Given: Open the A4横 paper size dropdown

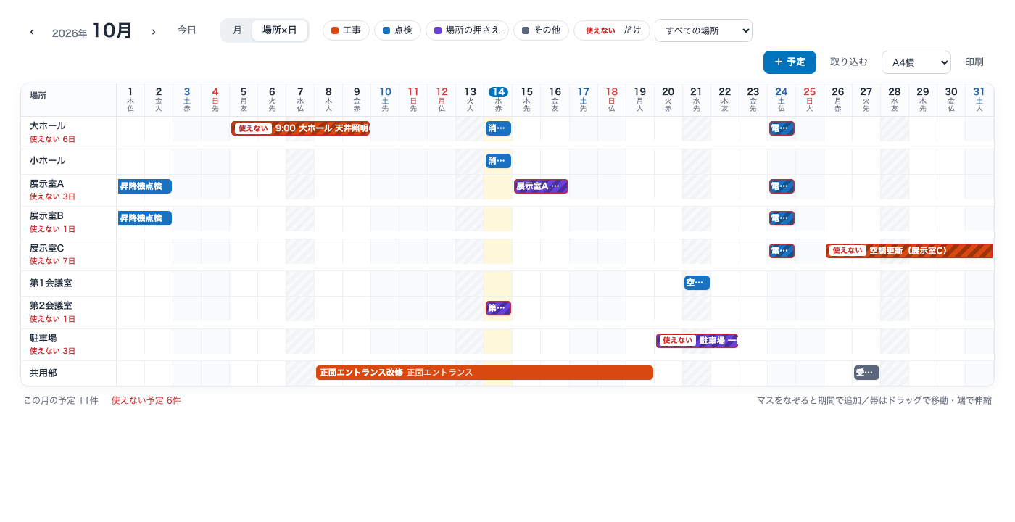Looking at the screenshot, I should coord(916,62).
